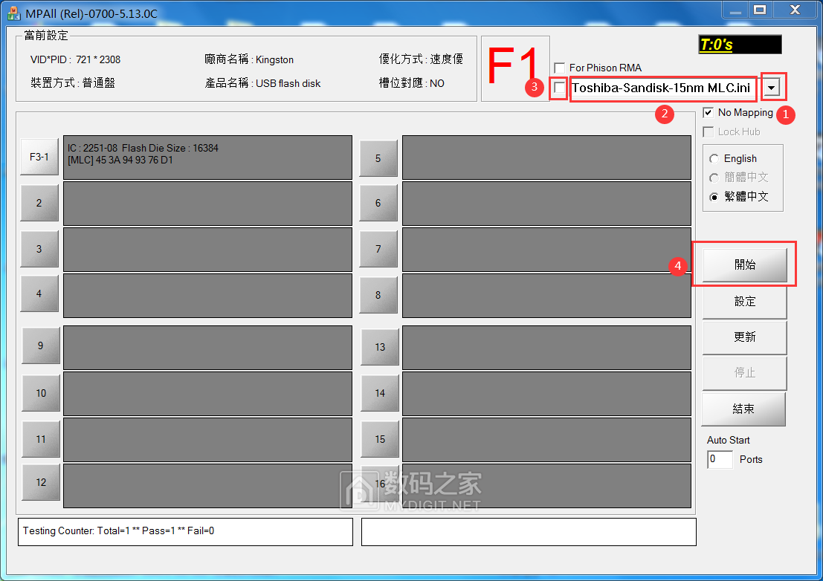Viewport: 823px width, 581px height.
Task: Click the 結束 exit button
Action: pyautogui.click(x=743, y=409)
